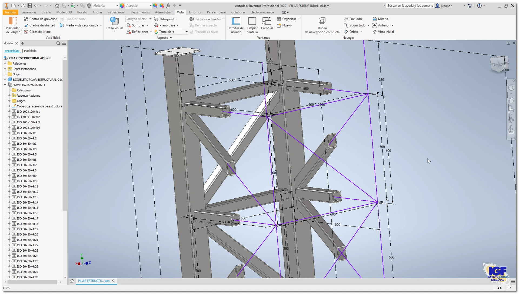The image size is (519, 294).
Task: Click the Media vista seccionada icon
Action: click(62, 25)
